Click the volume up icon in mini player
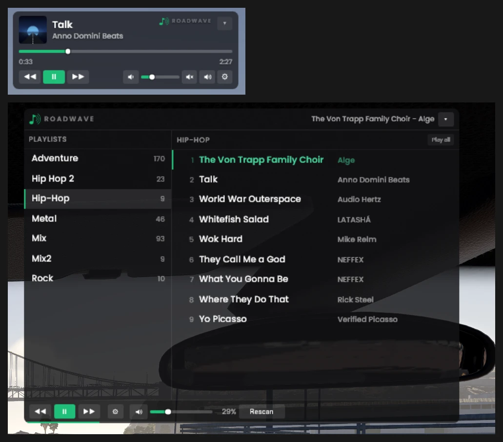 pyautogui.click(x=207, y=77)
